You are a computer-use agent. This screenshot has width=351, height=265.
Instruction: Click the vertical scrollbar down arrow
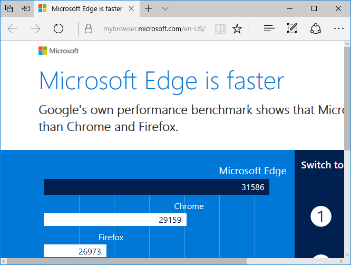347,254
